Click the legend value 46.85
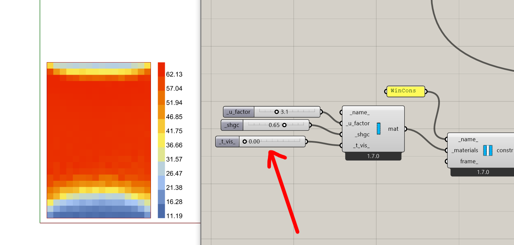The height and width of the screenshot is (245, 514). 174,117
